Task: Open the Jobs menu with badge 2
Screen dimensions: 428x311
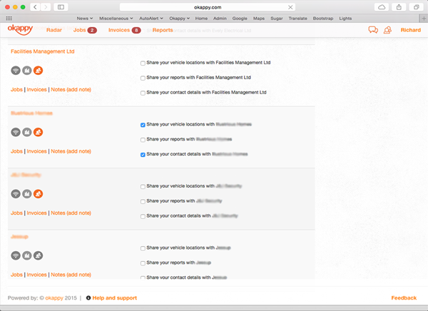Action: (x=85, y=30)
